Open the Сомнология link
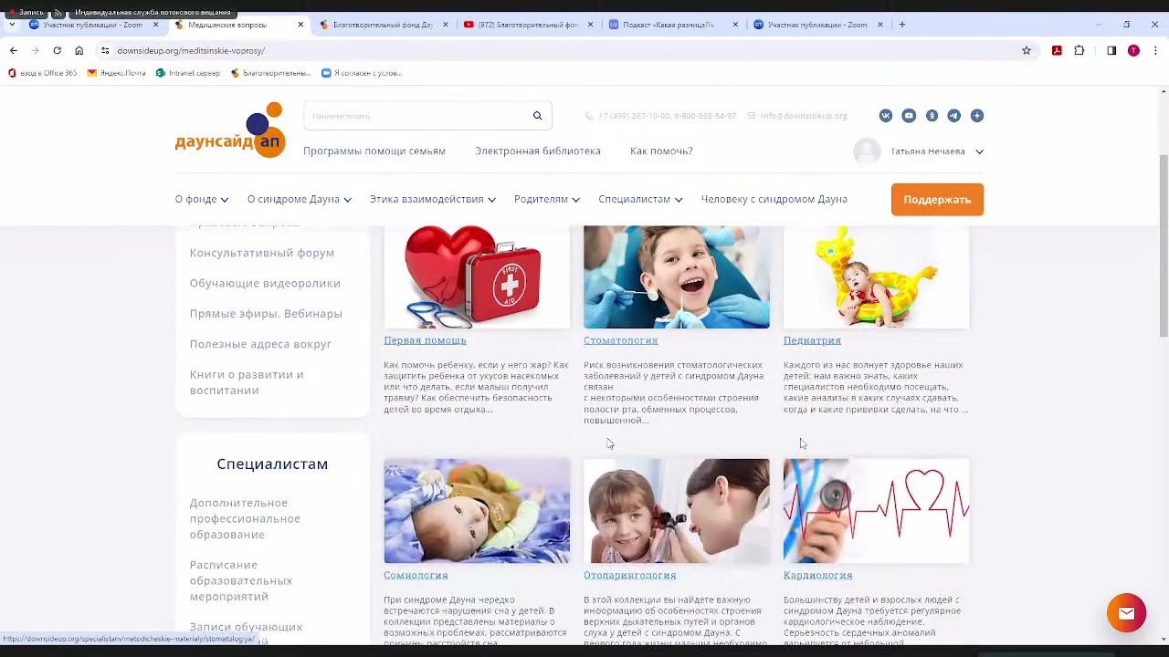The image size is (1169, 657). (x=416, y=576)
